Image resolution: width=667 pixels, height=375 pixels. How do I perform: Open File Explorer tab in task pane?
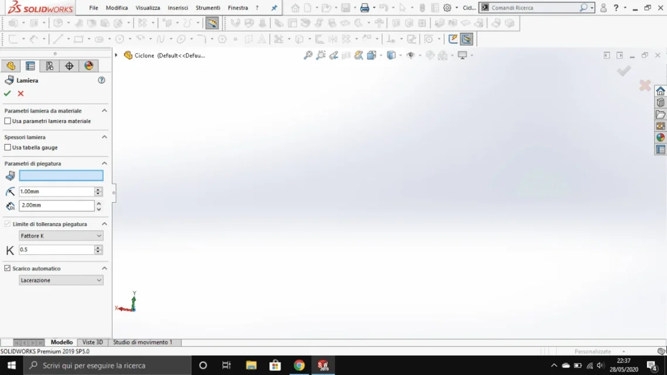point(660,114)
